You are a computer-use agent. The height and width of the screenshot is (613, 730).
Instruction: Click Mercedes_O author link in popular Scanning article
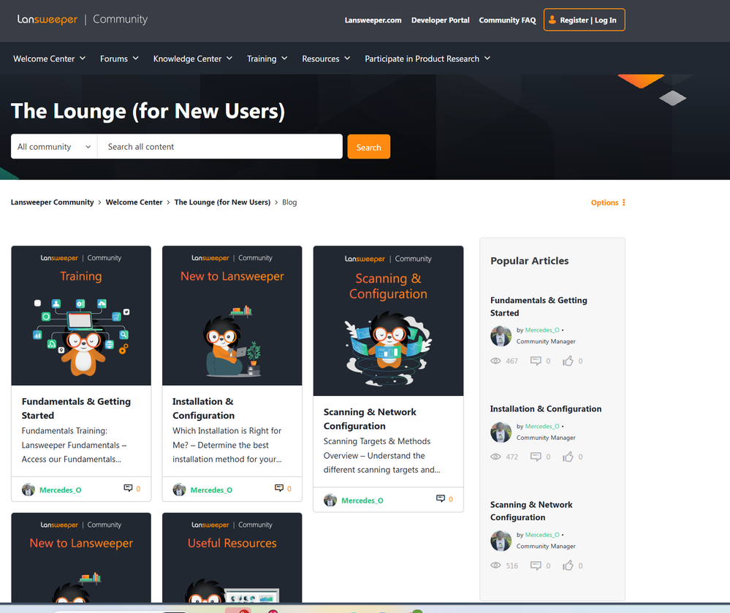click(x=542, y=535)
